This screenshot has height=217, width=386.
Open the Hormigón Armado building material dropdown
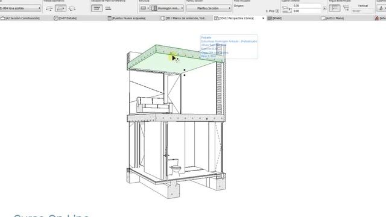167,8
